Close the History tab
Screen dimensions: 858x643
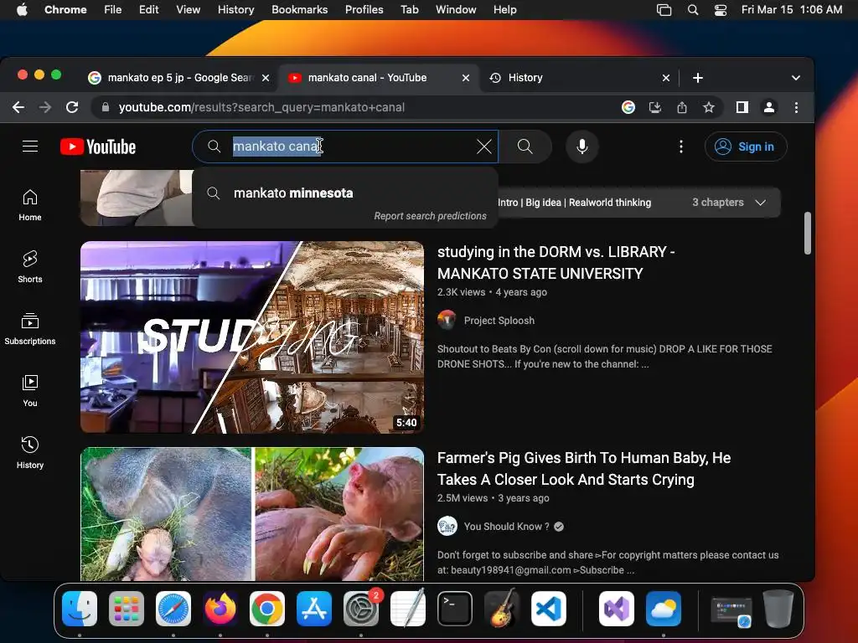[x=666, y=78]
